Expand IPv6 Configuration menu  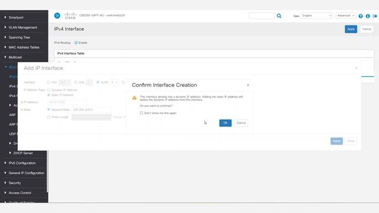click(x=22, y=163)
